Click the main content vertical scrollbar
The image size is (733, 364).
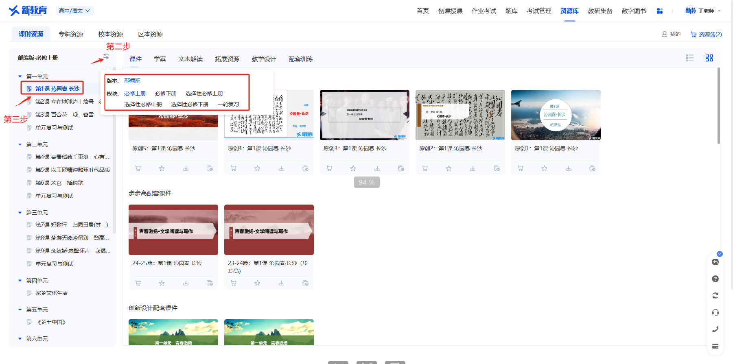click(719, 106)
